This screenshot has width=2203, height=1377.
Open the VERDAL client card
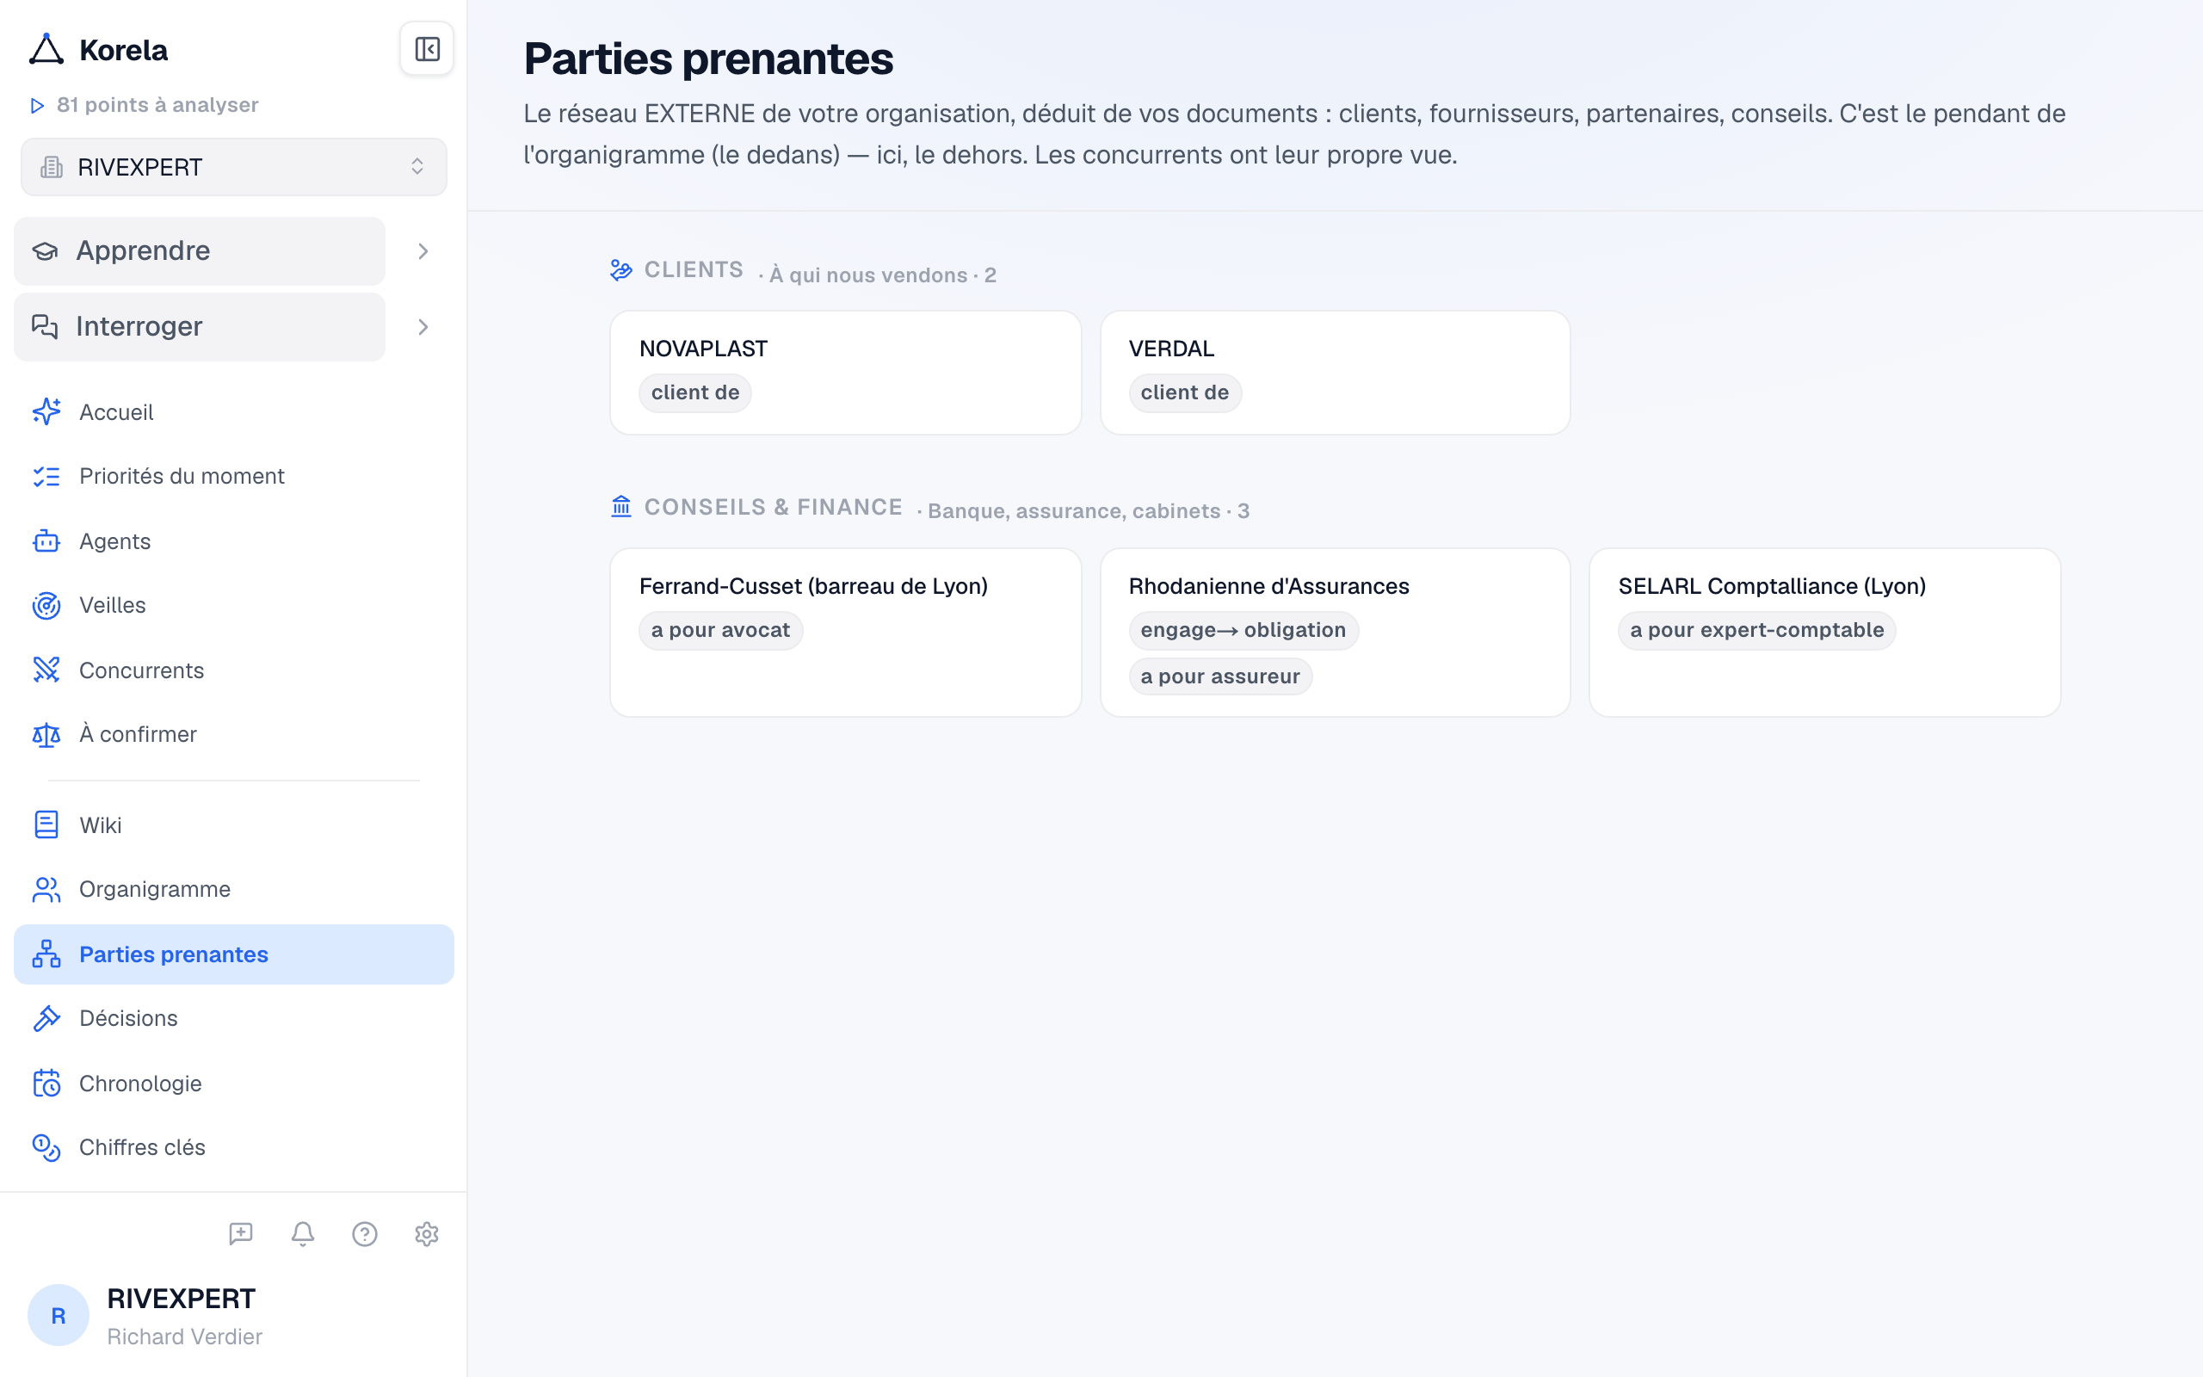pyautogui.click(x=1336, y=373)
